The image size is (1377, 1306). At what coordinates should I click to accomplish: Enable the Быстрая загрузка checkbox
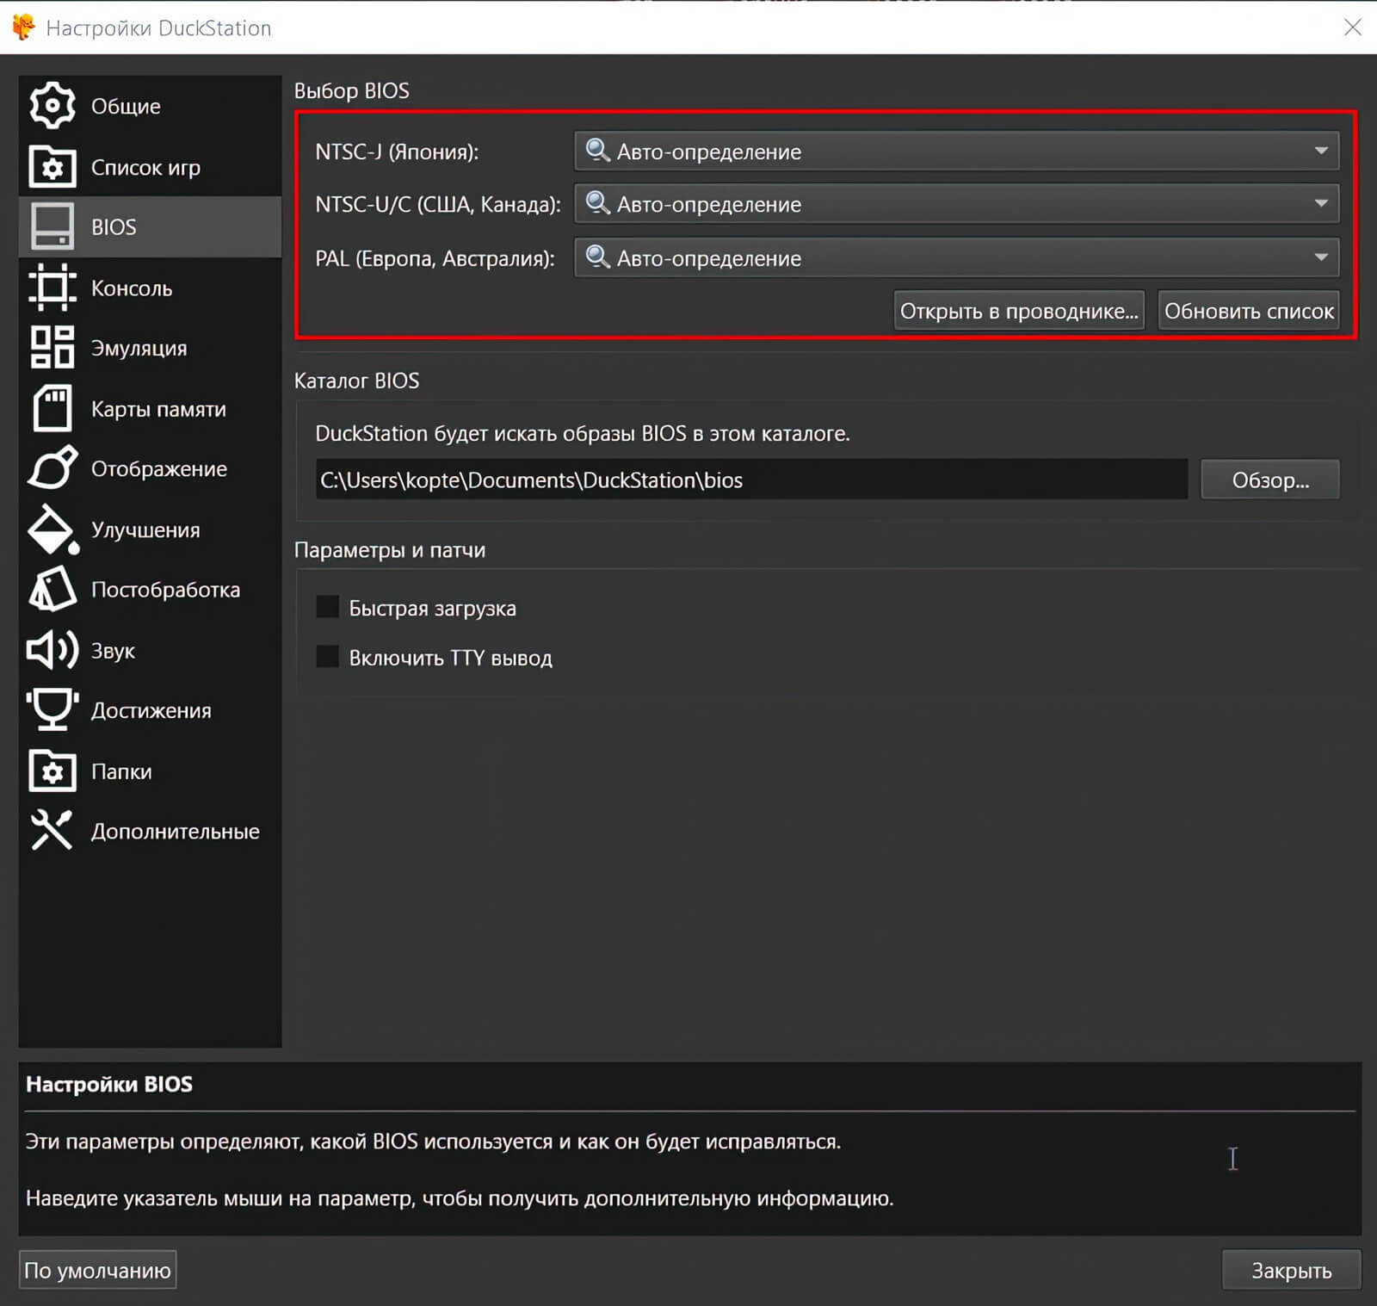pyautogui.click(x=327, y=607)
